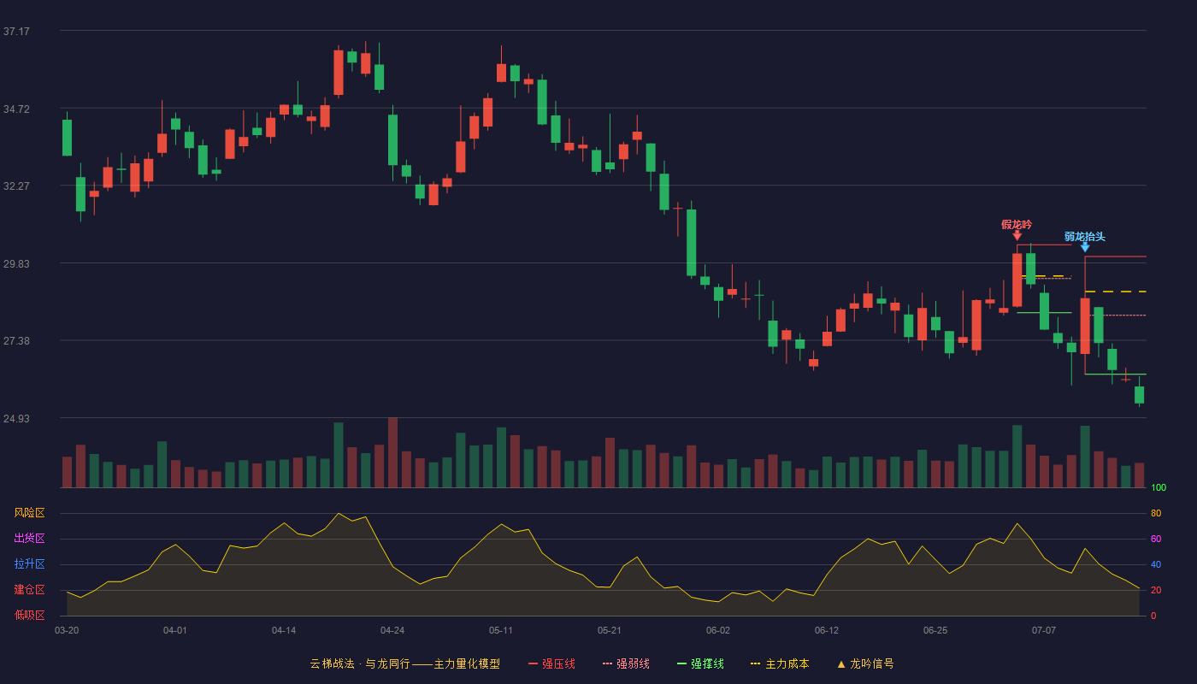Click the blue 弱龙抬头 arrow marker

click(1085, 248)
